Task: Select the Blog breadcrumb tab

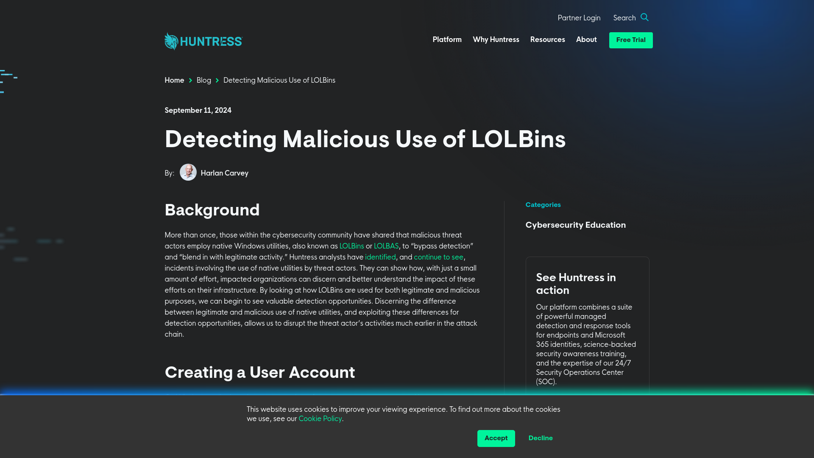Action: pyautogui.click(x=203, y=81)
